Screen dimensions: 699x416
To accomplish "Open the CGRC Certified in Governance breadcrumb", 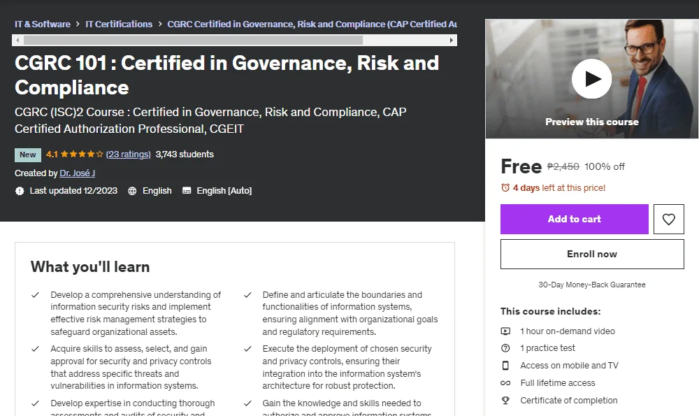I will [312, 24].
